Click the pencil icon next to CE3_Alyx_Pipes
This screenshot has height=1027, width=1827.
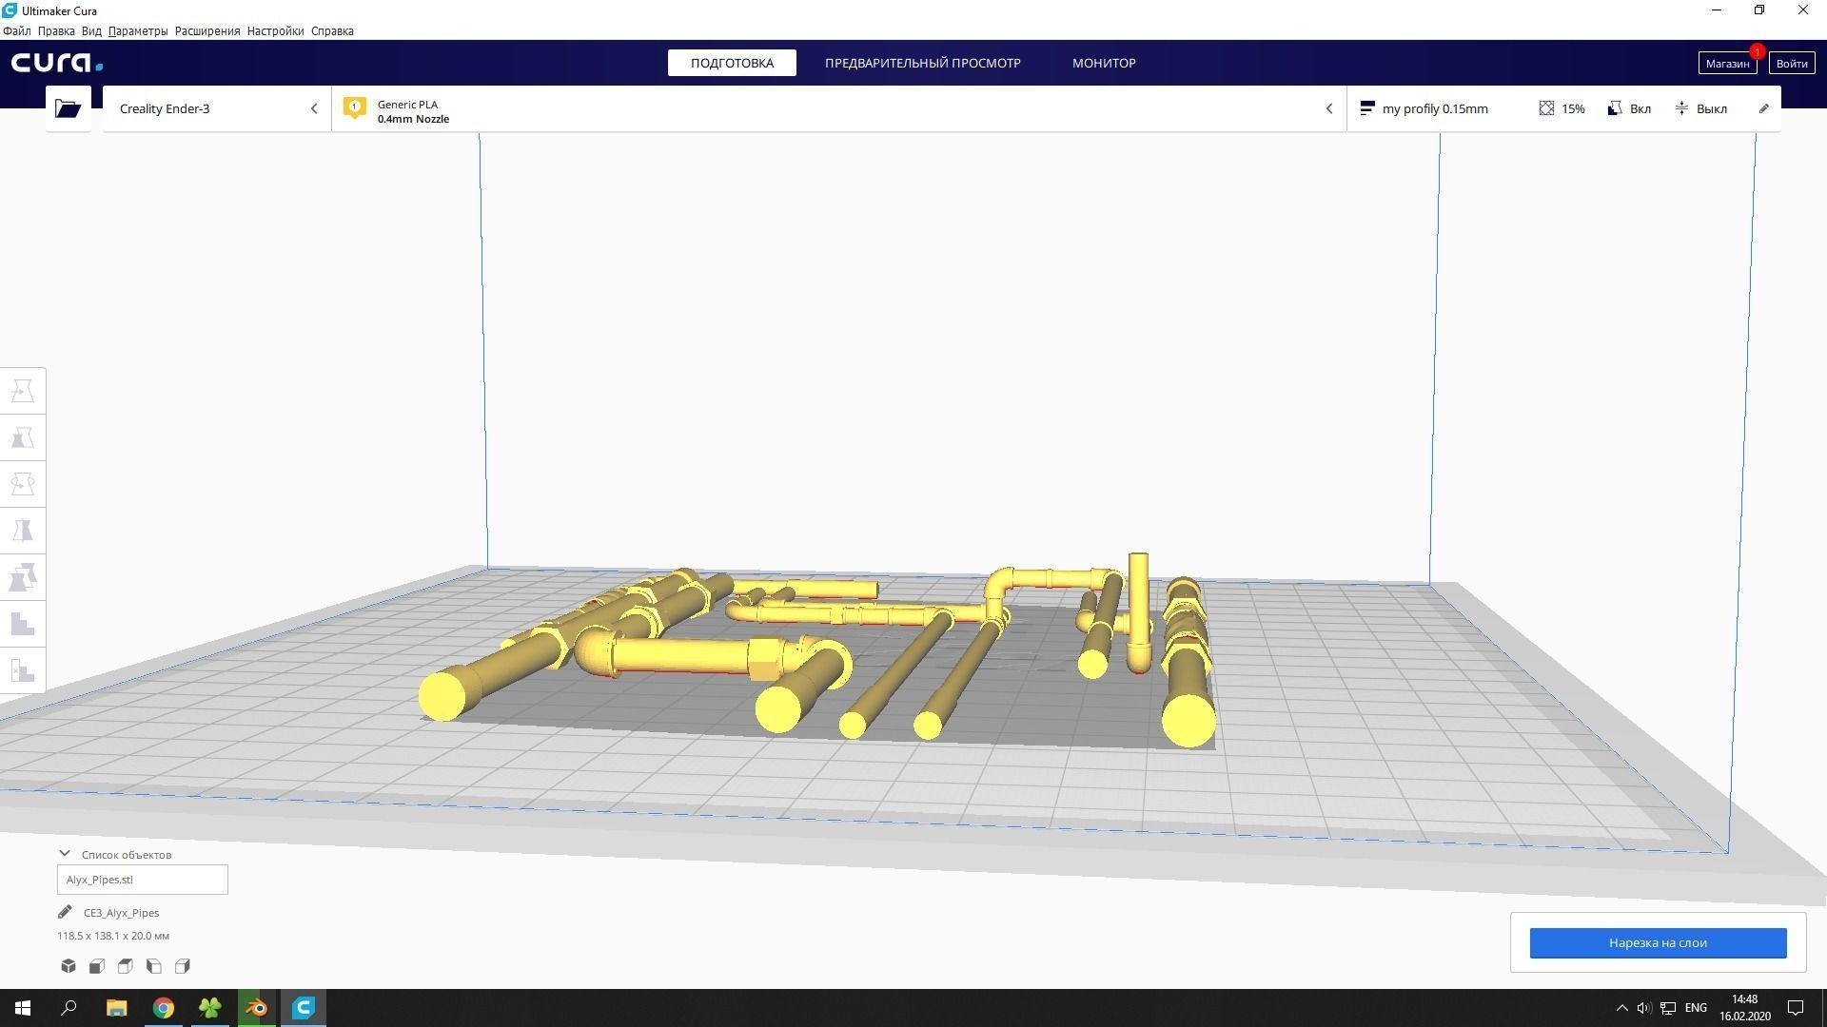tap(65, 912)
